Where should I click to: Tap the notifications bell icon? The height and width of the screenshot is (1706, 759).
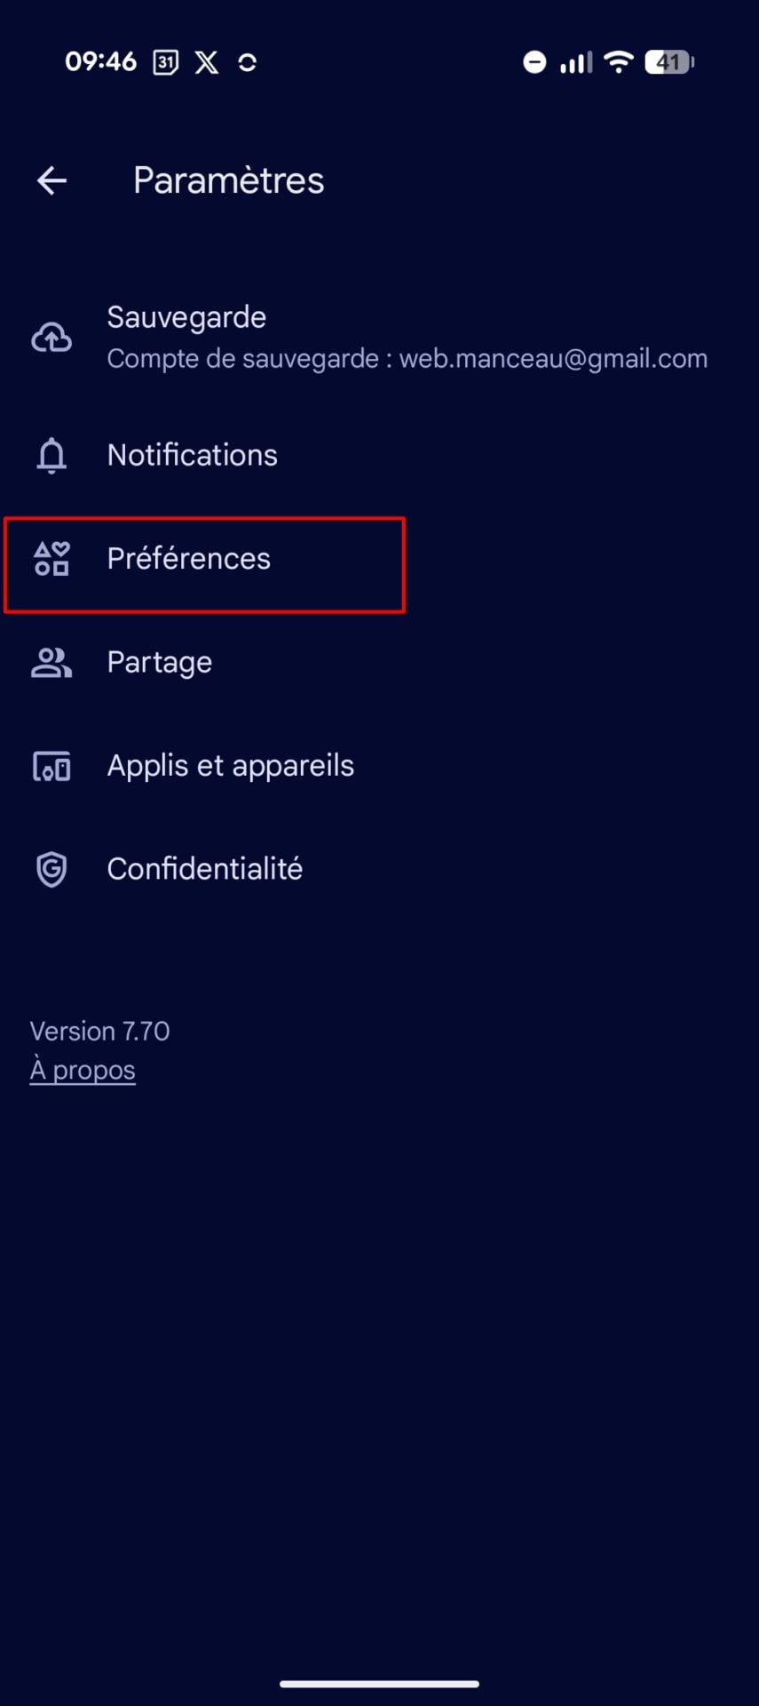[x=51, y=455]
